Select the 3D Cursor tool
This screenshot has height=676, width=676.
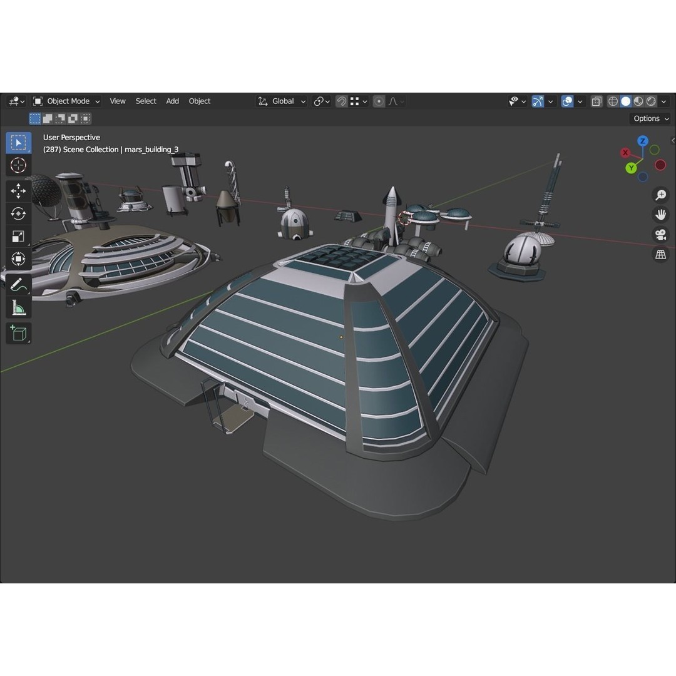(x=18, y=165)
